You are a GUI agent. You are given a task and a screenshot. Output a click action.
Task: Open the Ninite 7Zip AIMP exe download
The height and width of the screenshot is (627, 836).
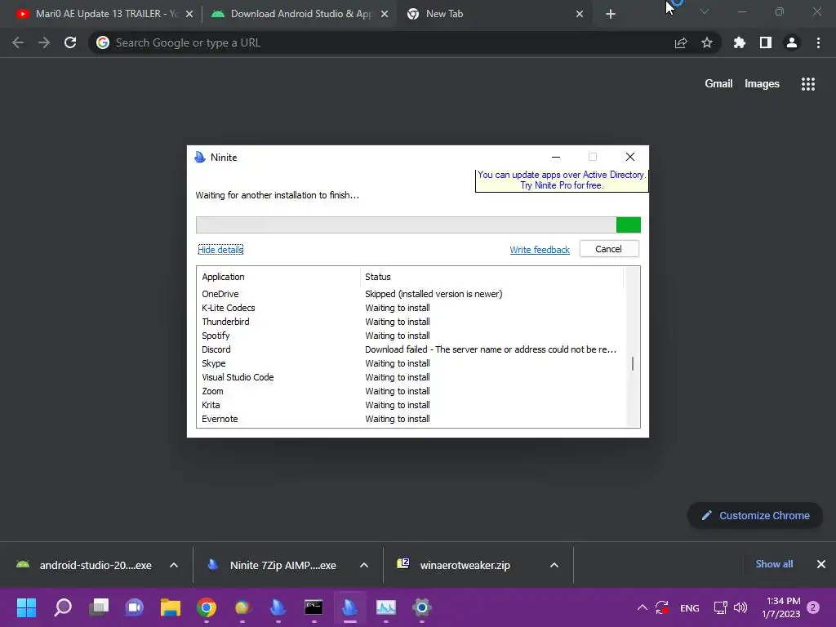(x=274, y=565)
